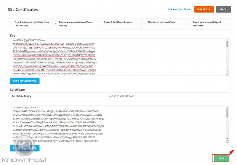Viewport: 237px width, 165px height.
Task: Click the Key box scrollbar down arrow
Action: [x=227, y=71]
